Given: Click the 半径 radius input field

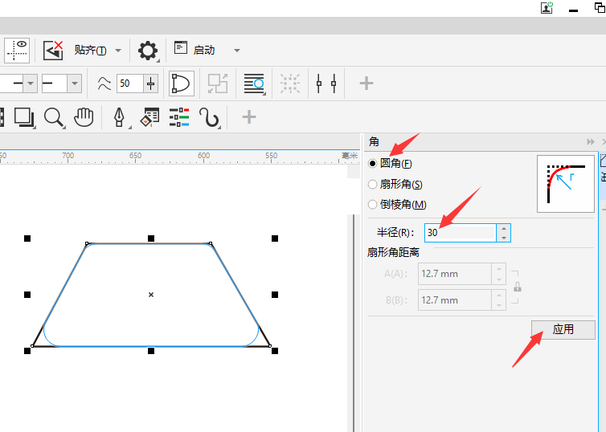Looking at the screenshot, I should point(460,233).
